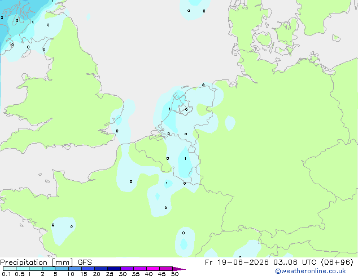Click the 5 to 10 mm legend swatch

coord(62,269)
